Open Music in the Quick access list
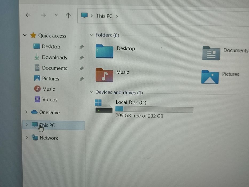Image resolution: width=249 pixels, height=187 pixels. 49,89
